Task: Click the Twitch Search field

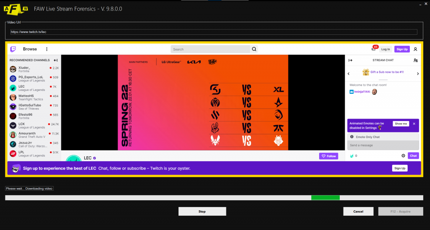Action: [210, 49]
